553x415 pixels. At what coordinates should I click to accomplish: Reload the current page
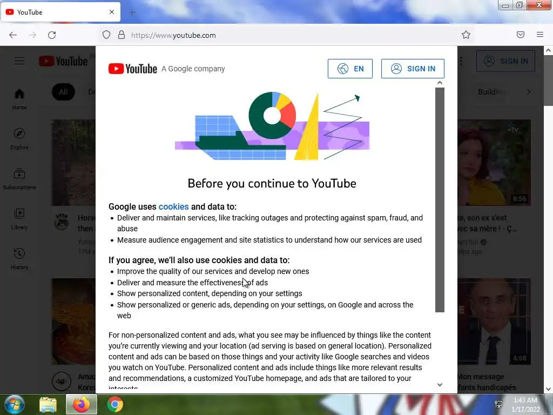click(x=52, y=35)
